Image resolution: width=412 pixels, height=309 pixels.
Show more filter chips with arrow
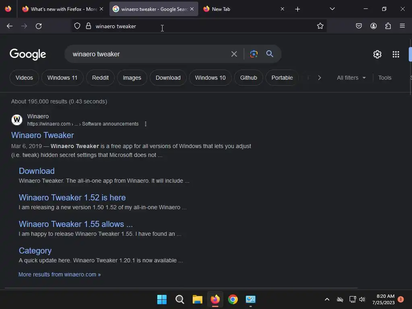[319, 78]
